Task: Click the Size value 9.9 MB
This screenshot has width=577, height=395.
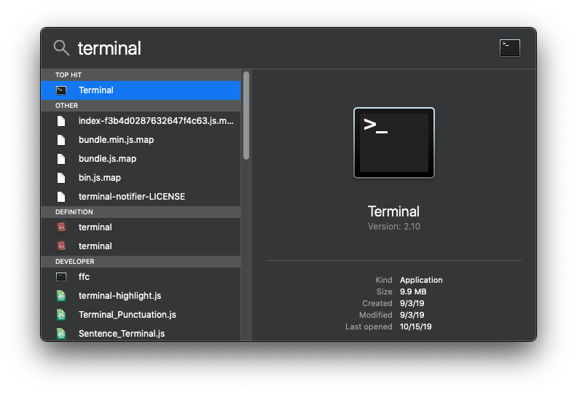Action: [x=413, y=292]
